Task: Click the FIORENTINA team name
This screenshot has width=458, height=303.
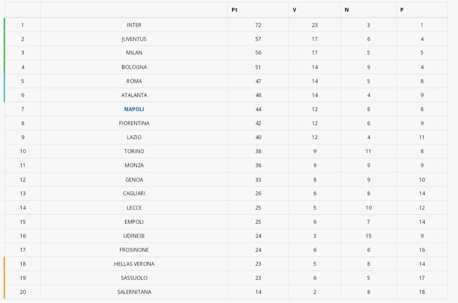Action: (x=134, y=123)
